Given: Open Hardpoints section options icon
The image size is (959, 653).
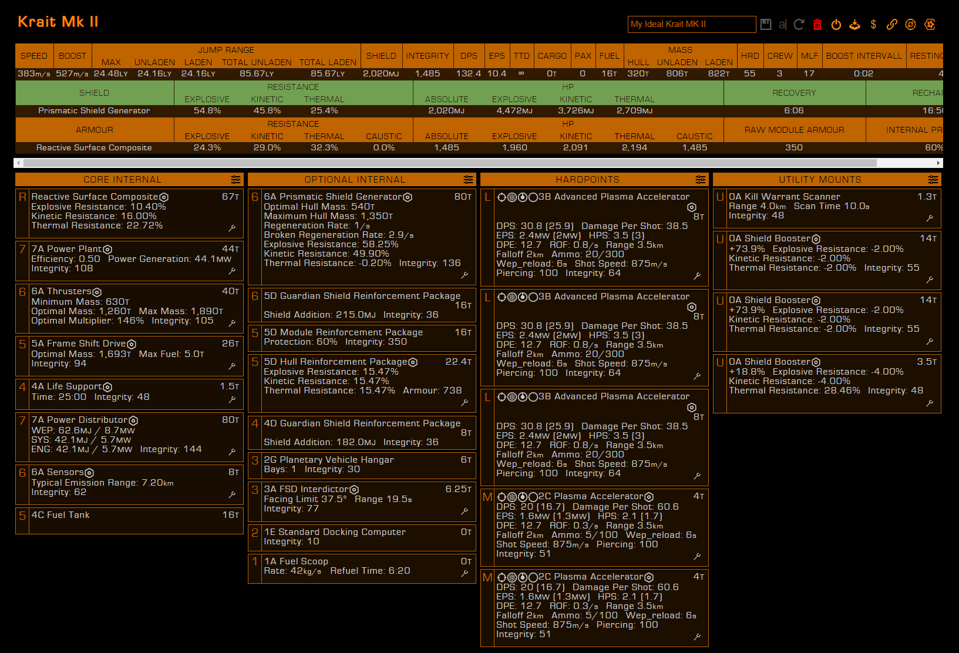Looking at the screenshot, I should pyautogui.click(x=701, y=180).
